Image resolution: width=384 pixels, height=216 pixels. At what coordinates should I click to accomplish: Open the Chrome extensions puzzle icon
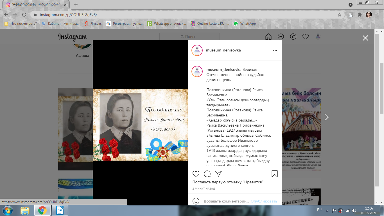click(x=360, y=15)
